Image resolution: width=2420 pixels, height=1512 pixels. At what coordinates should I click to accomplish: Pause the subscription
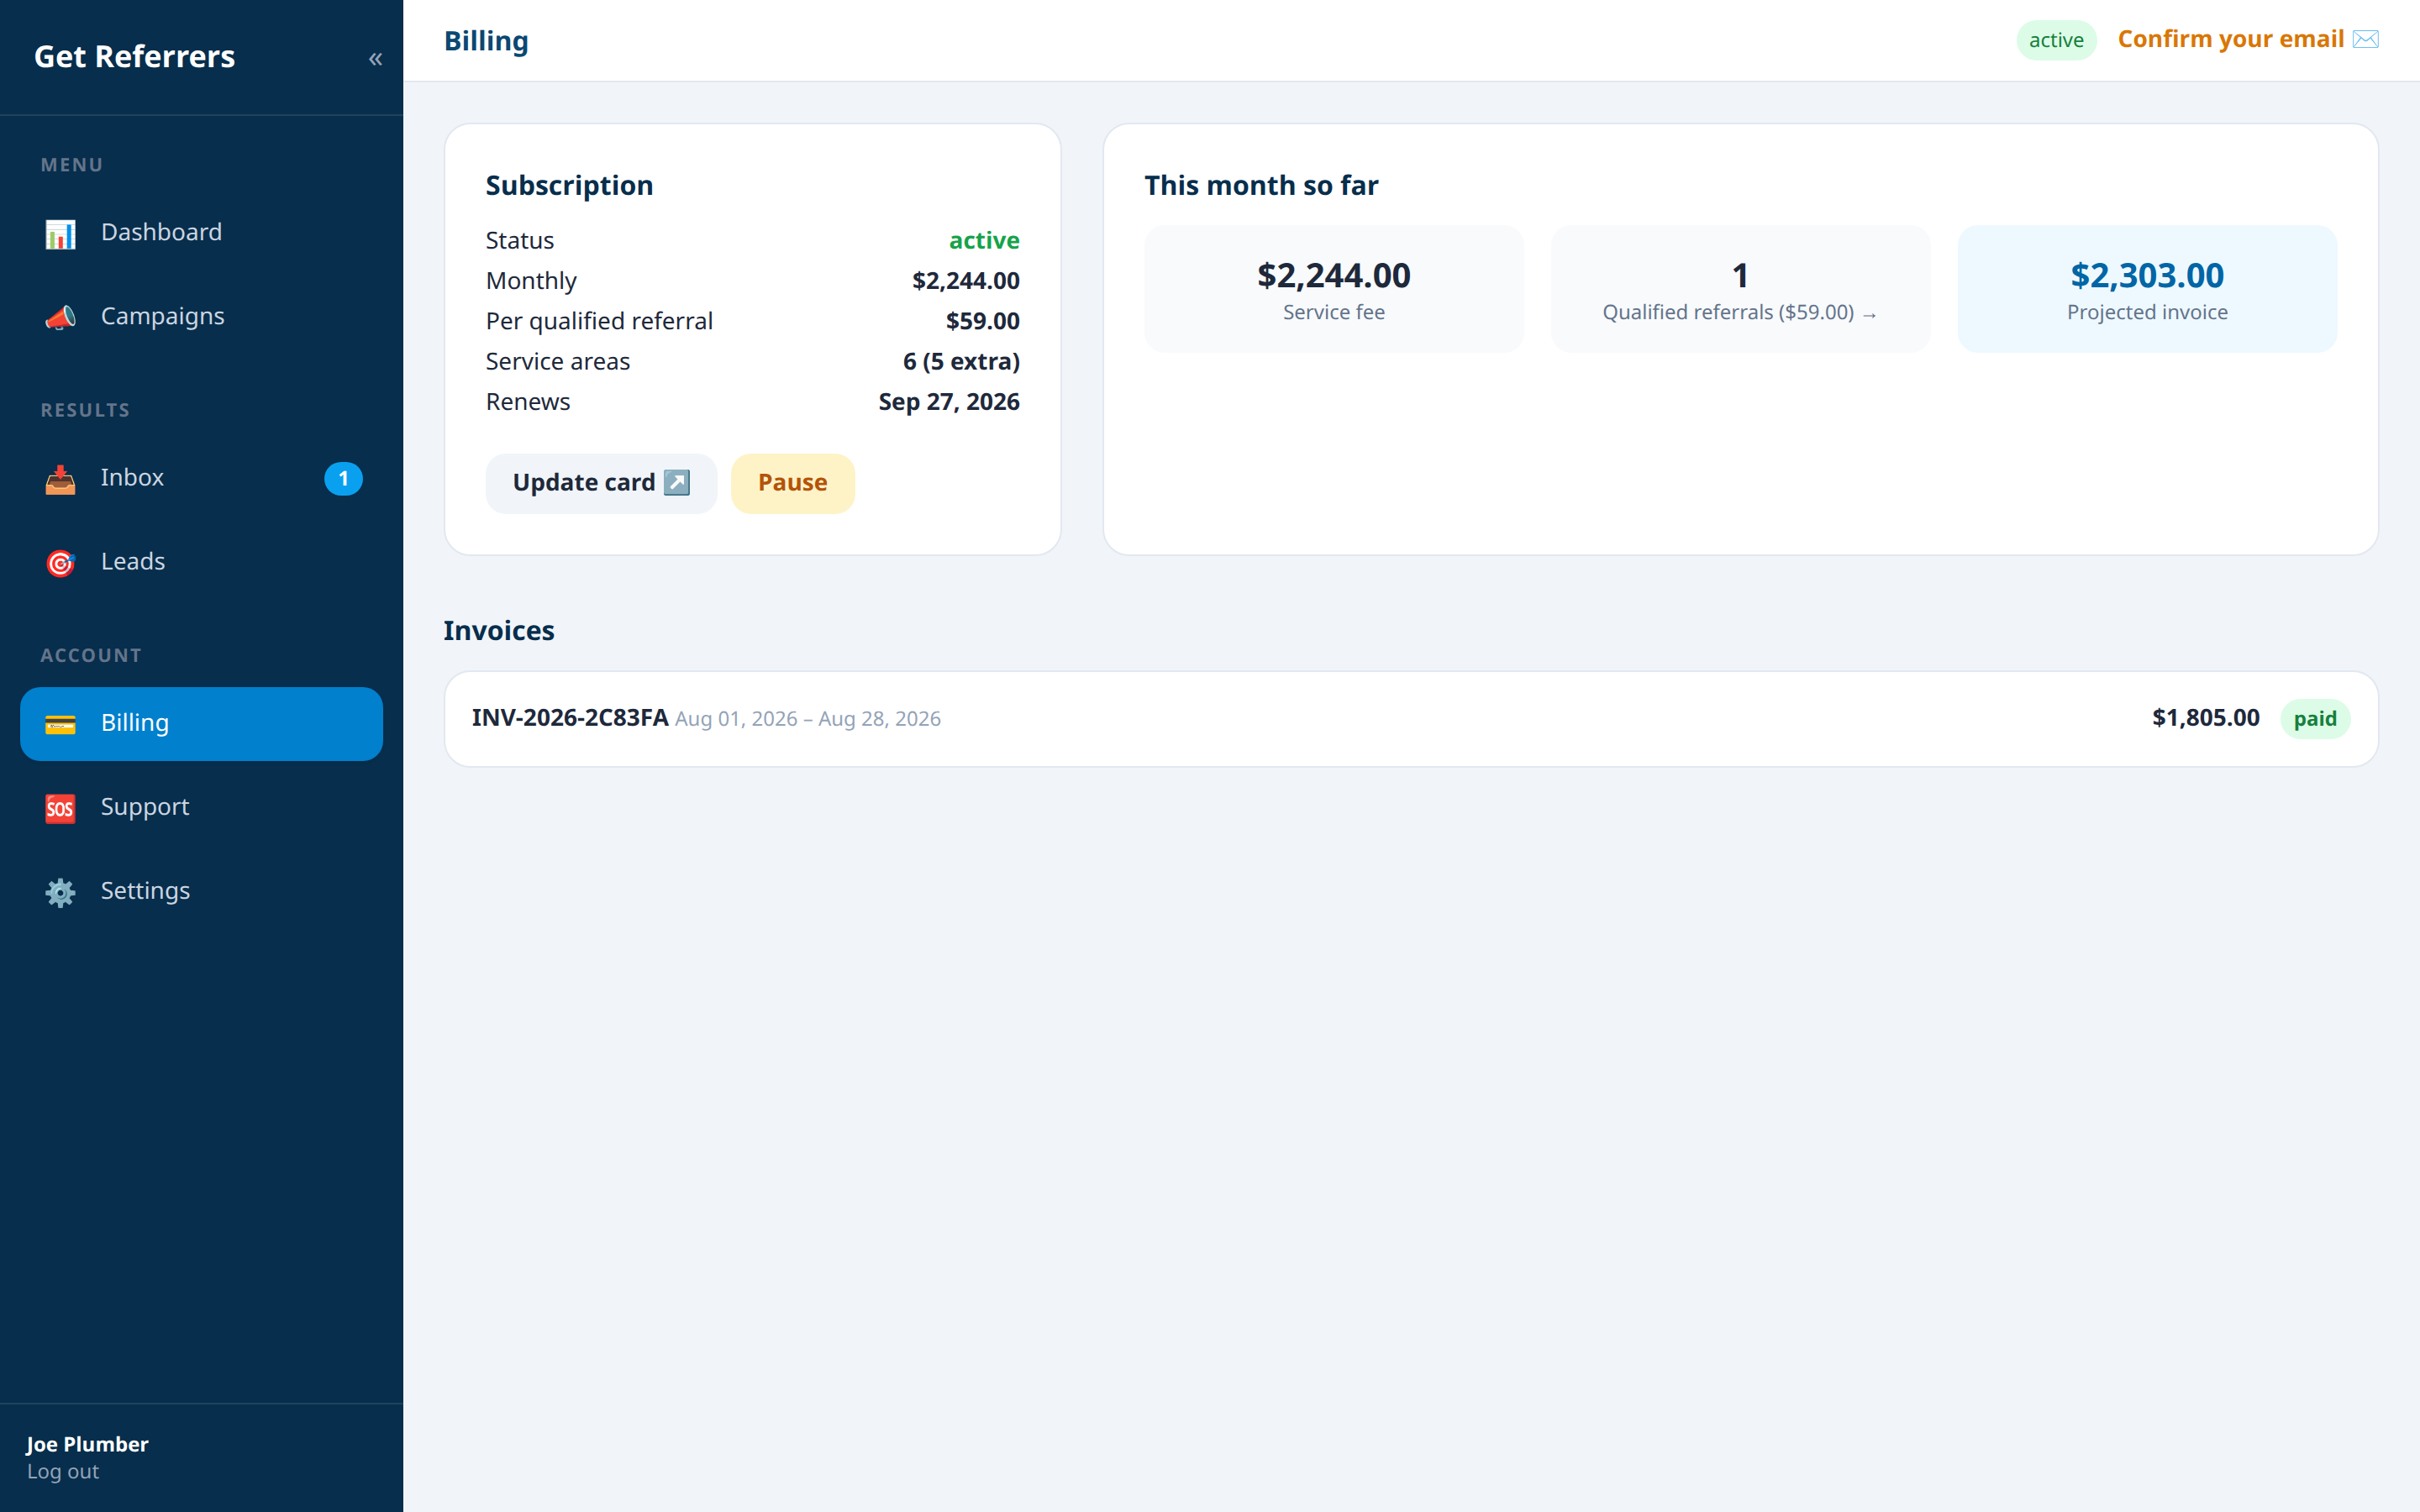pos(792,483)
